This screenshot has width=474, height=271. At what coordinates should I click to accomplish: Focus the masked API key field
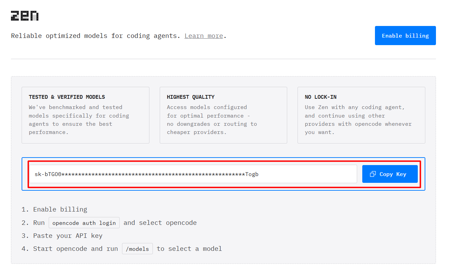(193, 174)
